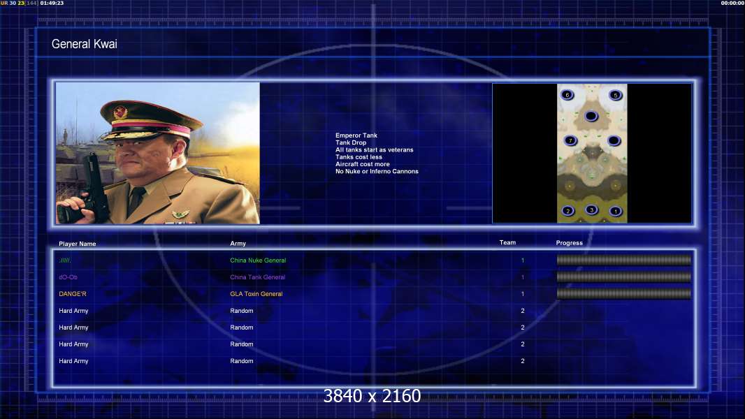Select player name DANGE'R
This screenshot has width=745, height=419.
pos(73,294)
